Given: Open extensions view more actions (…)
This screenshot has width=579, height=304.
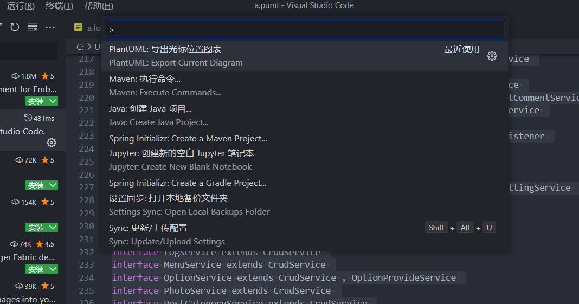Looking at the screenshot, I should (50, 27).
